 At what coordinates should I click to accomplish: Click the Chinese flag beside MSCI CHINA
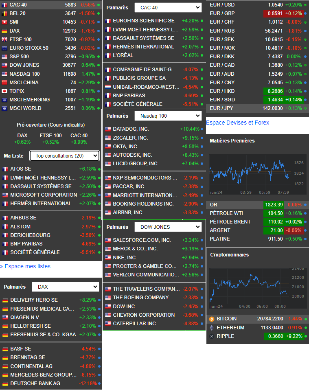click(4, 82)
